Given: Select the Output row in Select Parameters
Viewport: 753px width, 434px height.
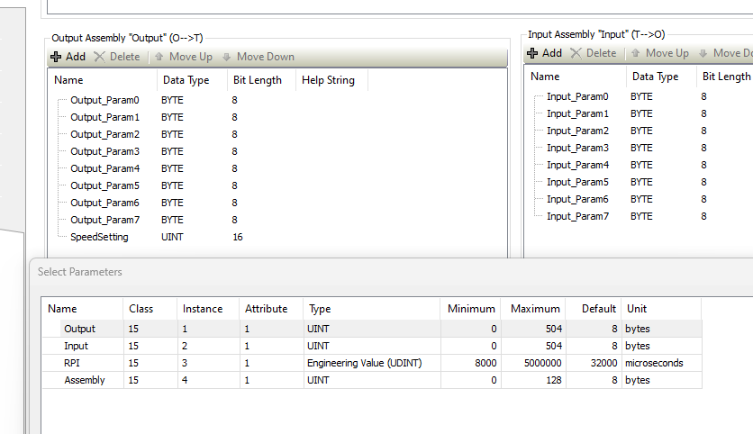Looking at the screenshot, I should (79, 329).
